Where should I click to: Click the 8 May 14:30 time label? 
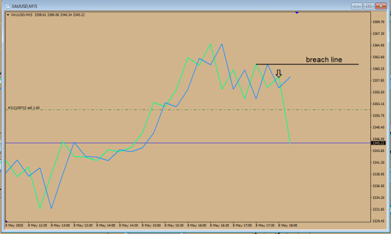[128, 225]
